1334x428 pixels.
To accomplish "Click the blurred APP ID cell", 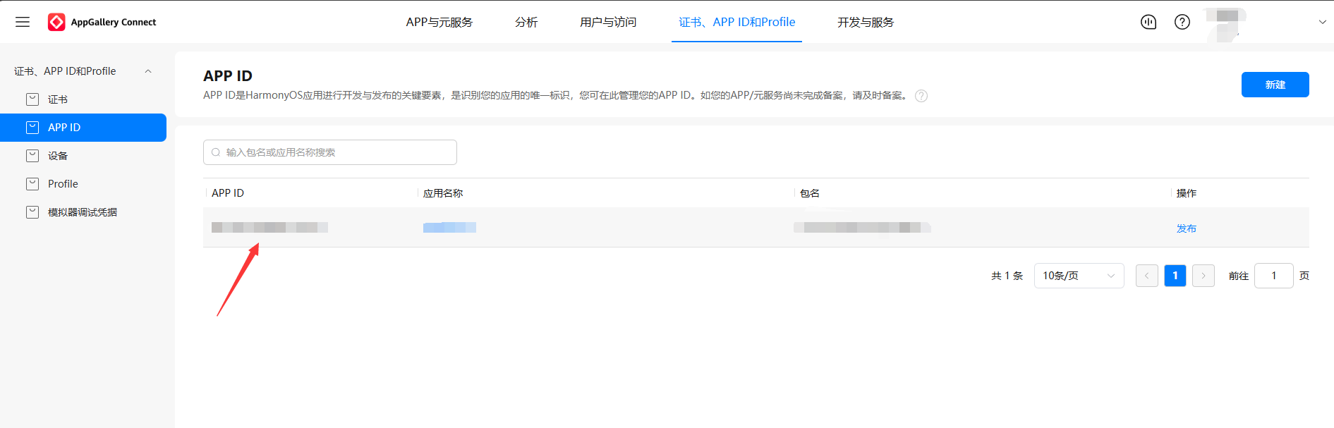I will pos(269,227).
